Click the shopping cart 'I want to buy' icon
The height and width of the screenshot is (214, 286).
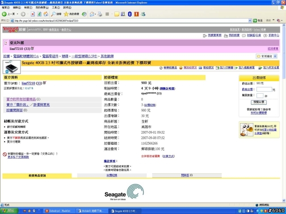[x=205, y=36]
